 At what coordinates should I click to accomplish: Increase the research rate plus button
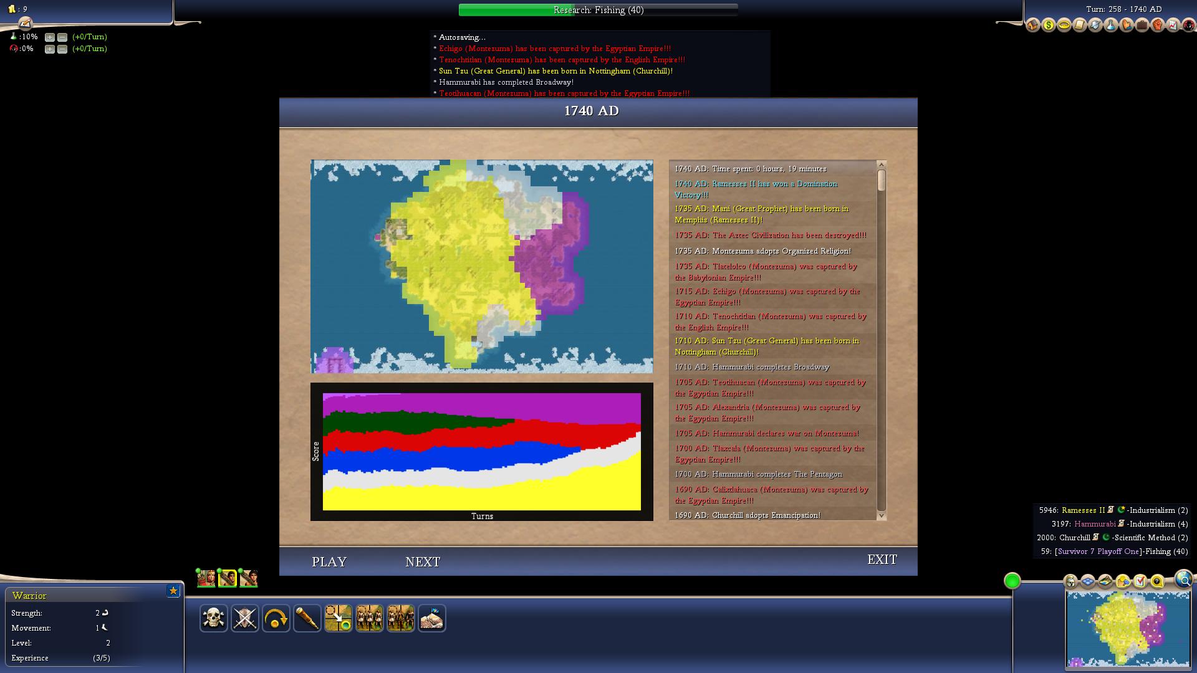(x=50, y=37)
